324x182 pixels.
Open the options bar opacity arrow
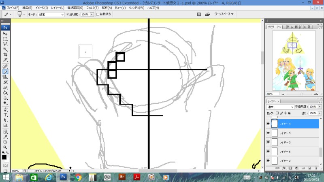(x=92, y=14)
